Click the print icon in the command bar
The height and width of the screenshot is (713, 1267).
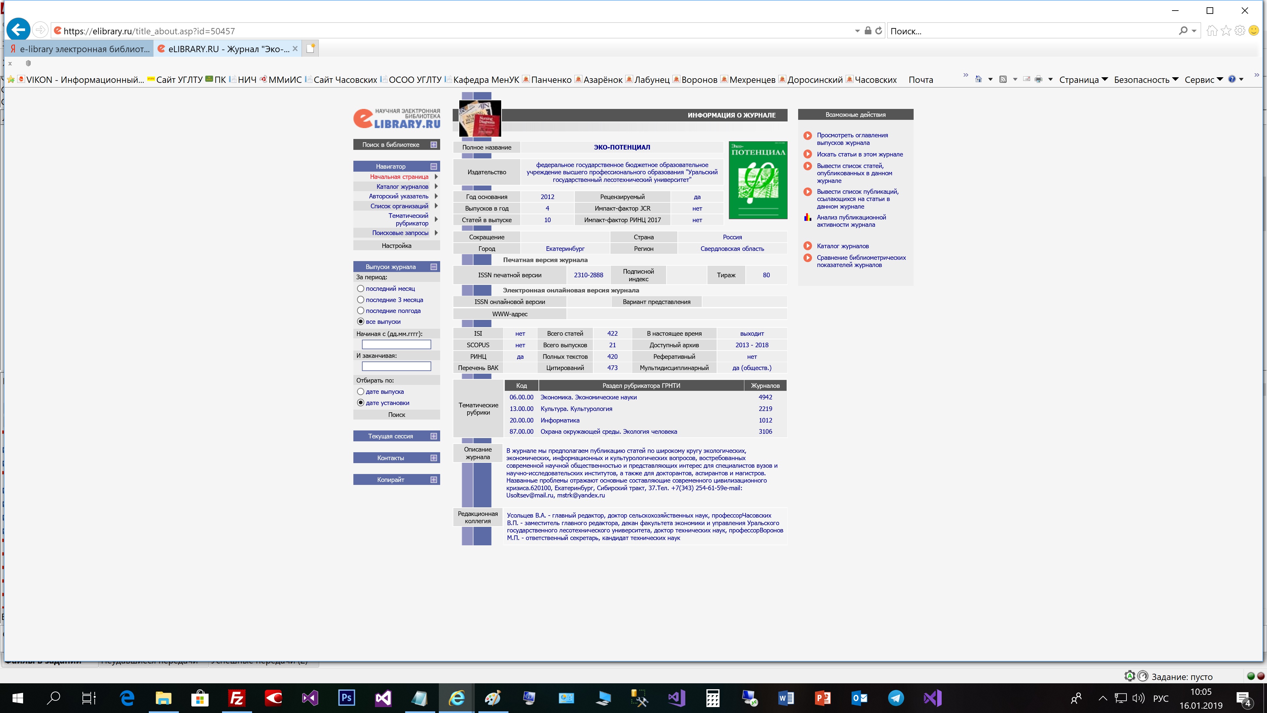coord(1038,79)
